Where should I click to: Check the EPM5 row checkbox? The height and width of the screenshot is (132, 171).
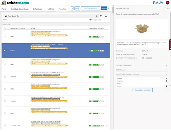4,36
